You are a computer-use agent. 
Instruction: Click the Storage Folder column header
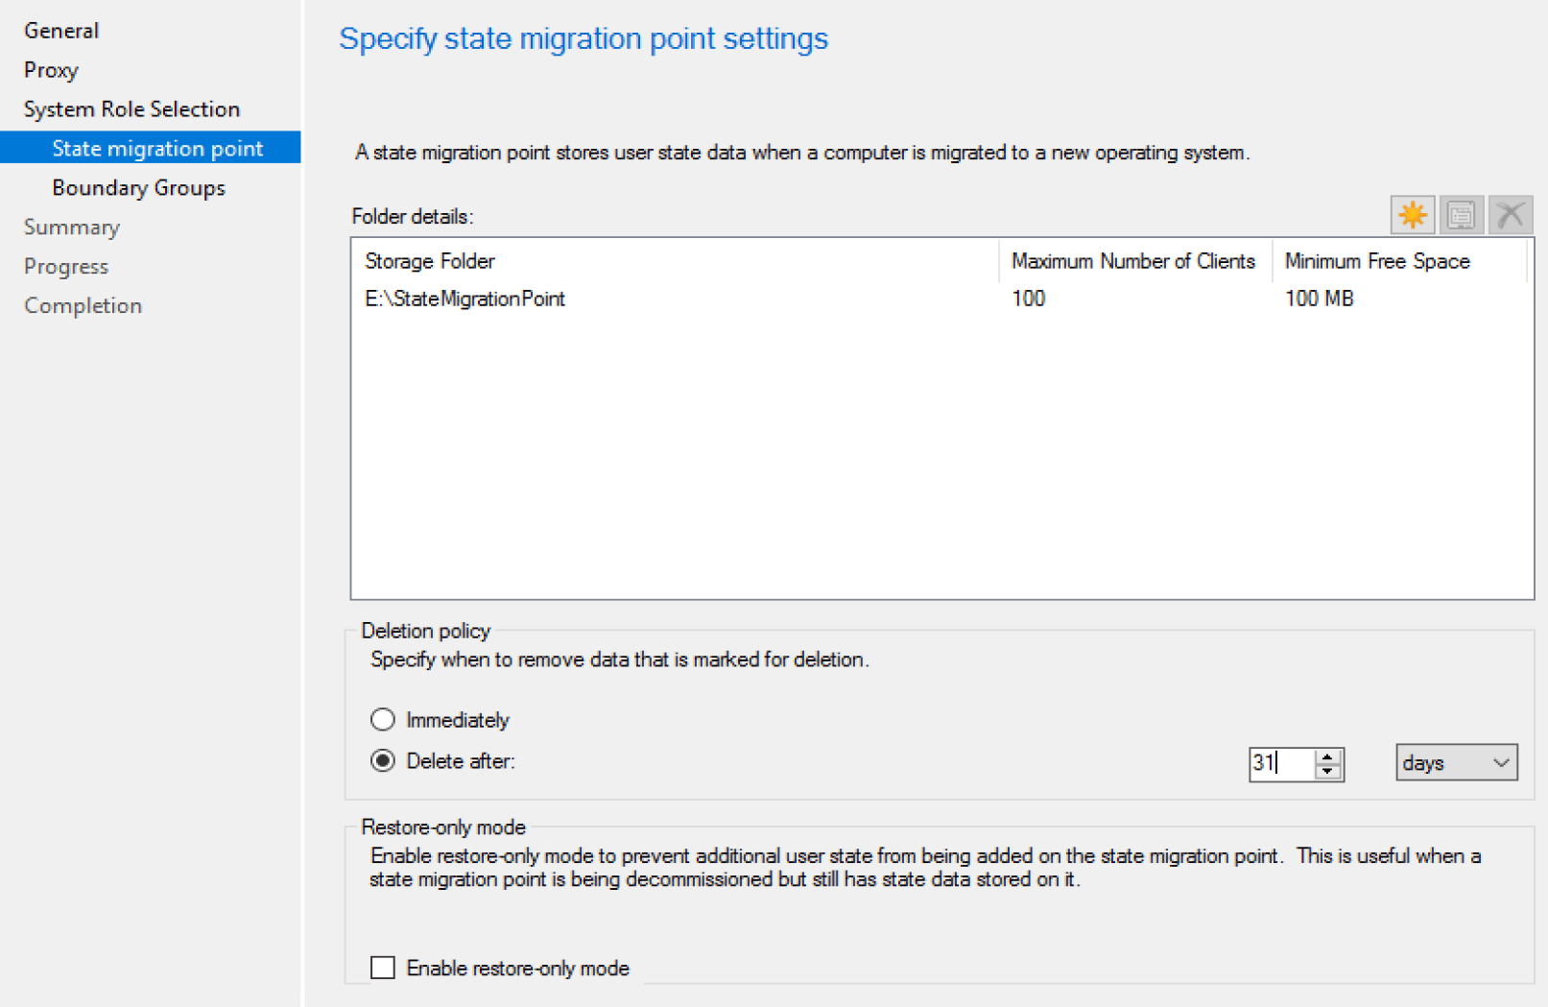430,260
